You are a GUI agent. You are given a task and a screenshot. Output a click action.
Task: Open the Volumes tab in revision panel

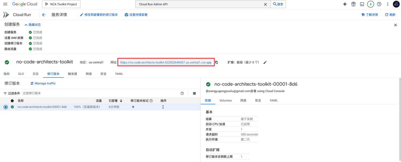(225, 100)
